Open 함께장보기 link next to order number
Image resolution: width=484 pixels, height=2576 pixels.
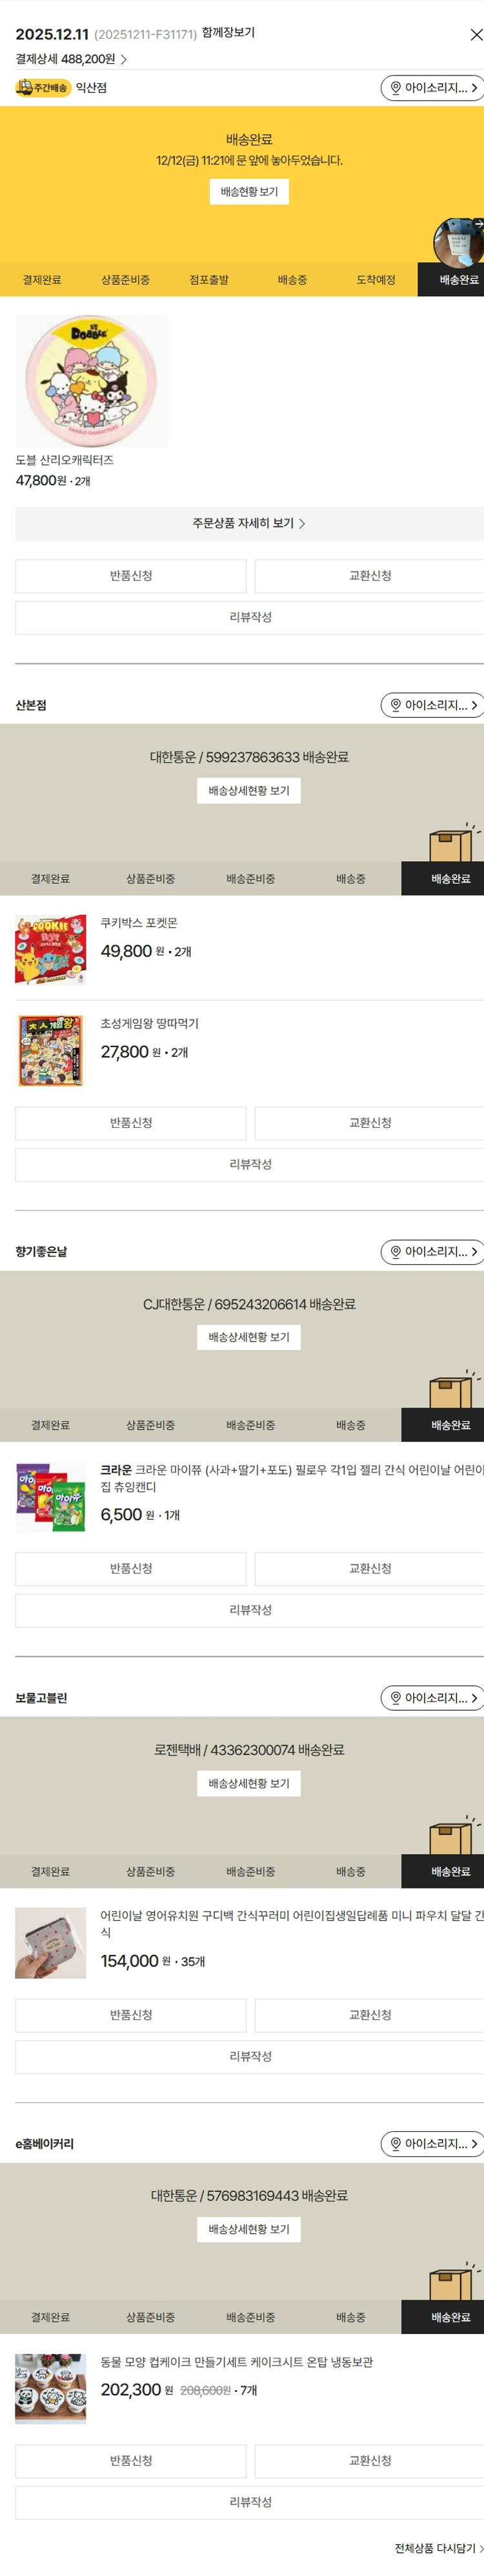pyautogui.click(x=228, y=33)
